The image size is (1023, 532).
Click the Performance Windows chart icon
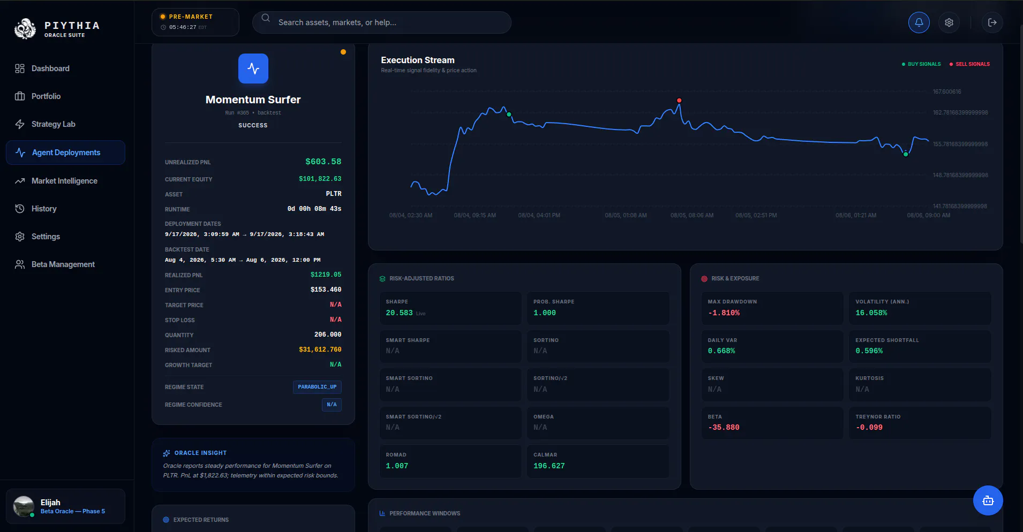(382, 513)
